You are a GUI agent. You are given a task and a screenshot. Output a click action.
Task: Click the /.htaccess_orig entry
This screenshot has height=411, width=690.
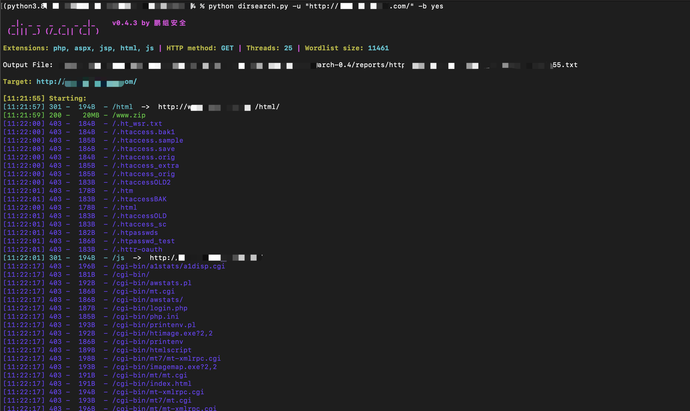click(144, 174)
